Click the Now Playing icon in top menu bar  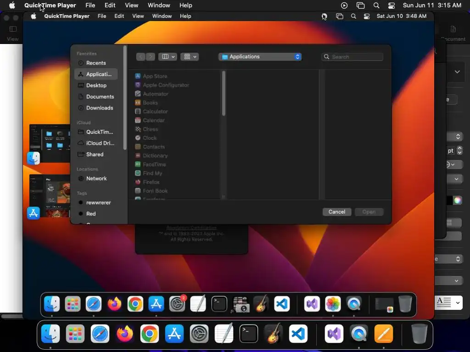coord(344,5)
